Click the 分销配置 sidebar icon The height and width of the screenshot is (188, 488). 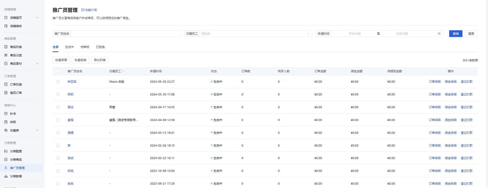[6, 151]
